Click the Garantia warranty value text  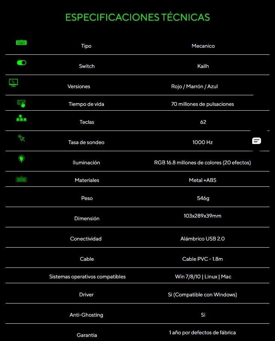click(x=203, y=332)
